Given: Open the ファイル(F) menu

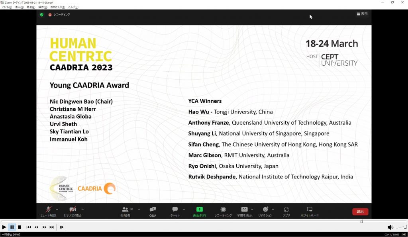Looking at the screenshot, I should (6, 7).
